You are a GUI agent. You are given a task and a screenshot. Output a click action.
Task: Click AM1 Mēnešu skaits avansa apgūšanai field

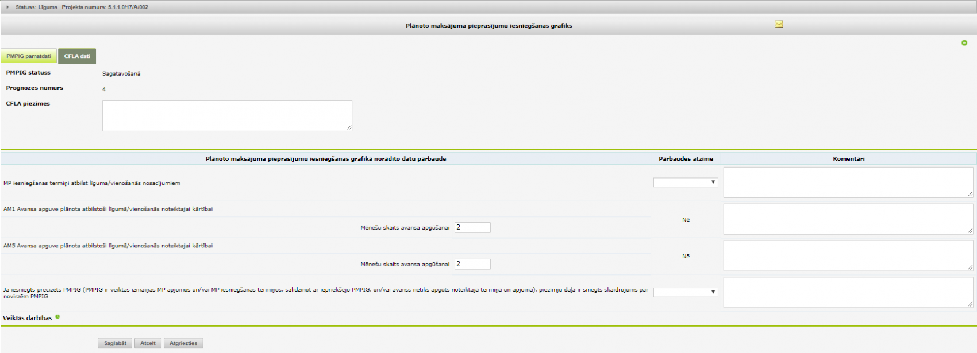tap(472, 228)
